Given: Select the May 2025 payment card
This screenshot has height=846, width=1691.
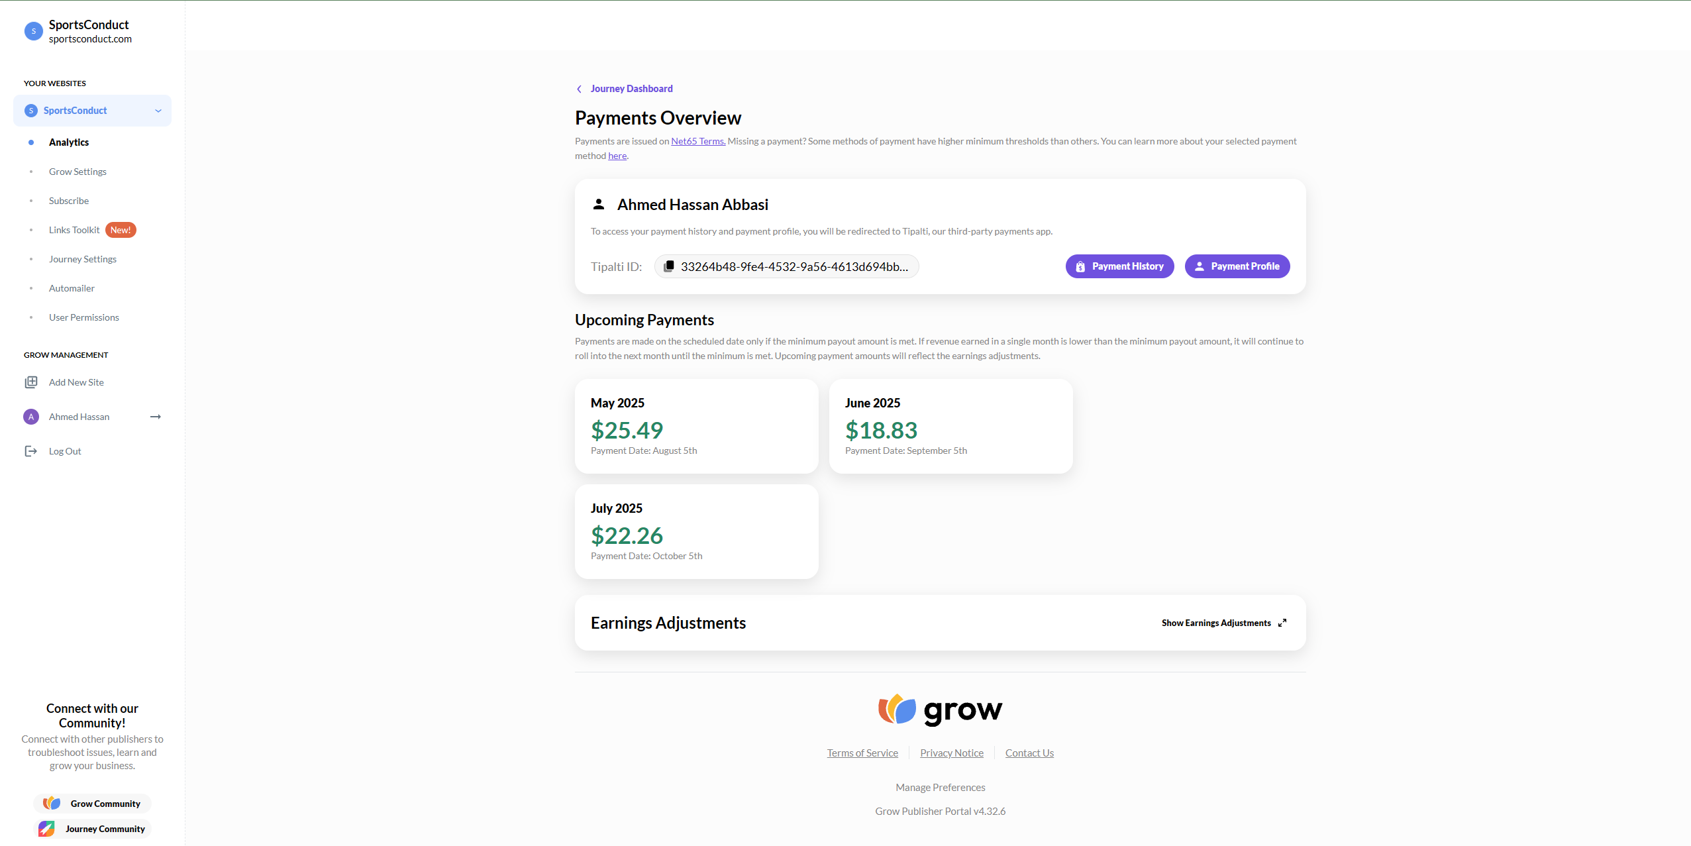Looking at the screenshot, I should [x=696, y=426].
